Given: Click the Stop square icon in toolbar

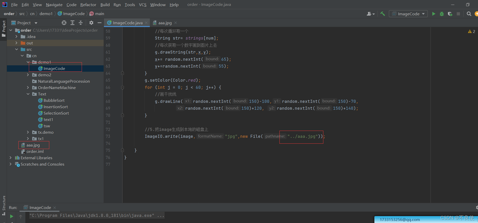Looking at the screenshot, I should (458, 14).
